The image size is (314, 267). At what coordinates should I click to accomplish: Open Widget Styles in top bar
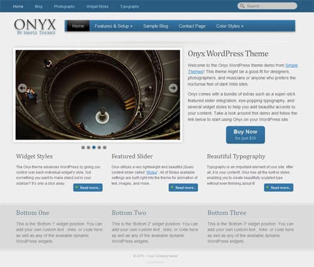(97, 6)
